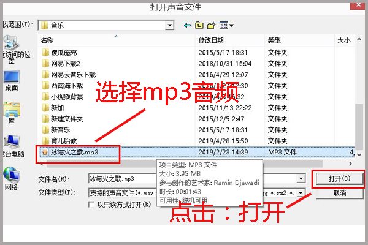
Task: Select the 新加 folder icon
Action: 45,108
